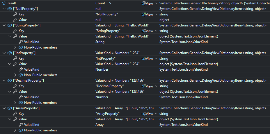The height and width of the screenshot is (134, 270).
Task: Click the cube icon beside ["NullProperty"]
Action: point(10,9)
